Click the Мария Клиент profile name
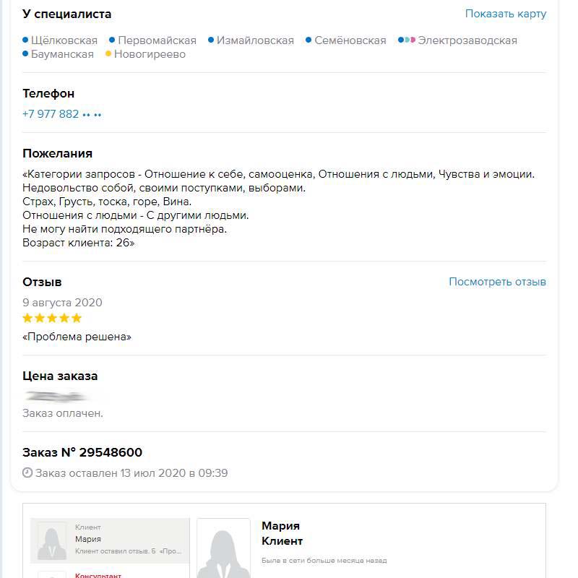This screenshot has width=578, height=578. (282, 533)
